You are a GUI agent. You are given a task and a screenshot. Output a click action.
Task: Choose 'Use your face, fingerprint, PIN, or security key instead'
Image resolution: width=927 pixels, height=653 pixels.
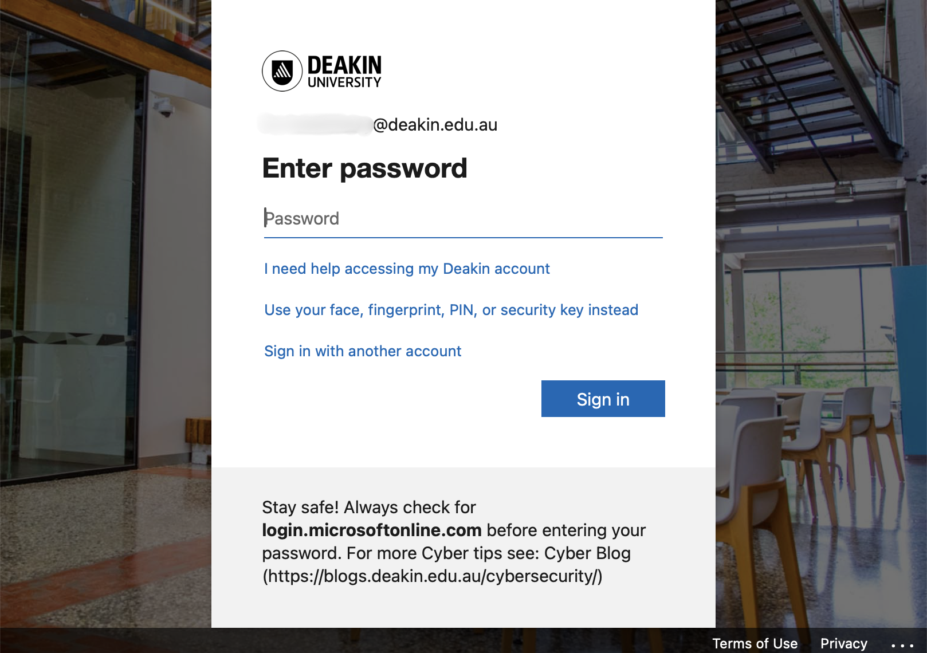tap(450, 310)
